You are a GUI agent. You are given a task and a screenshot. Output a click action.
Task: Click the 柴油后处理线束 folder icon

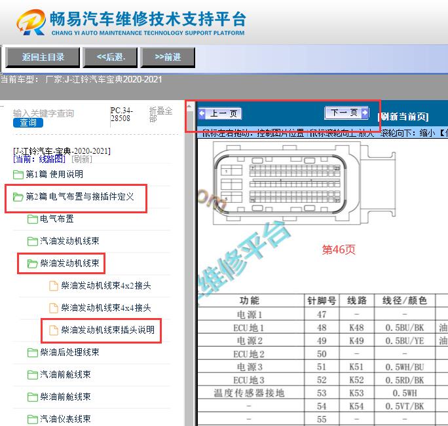33,353
